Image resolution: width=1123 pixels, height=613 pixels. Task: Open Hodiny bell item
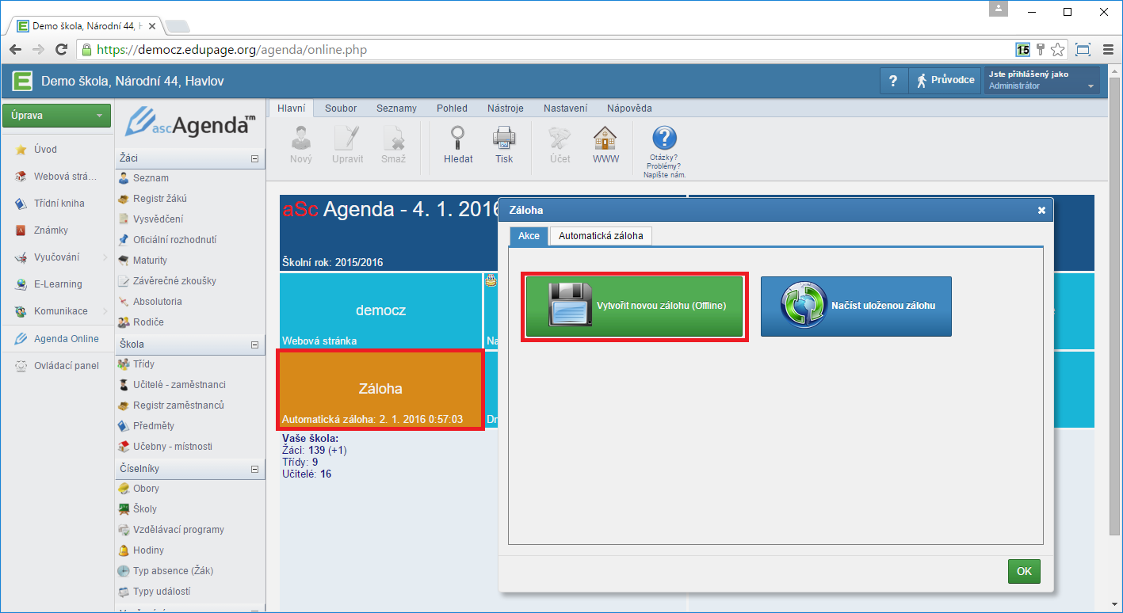pyautogui.click(x=148, y=550)
